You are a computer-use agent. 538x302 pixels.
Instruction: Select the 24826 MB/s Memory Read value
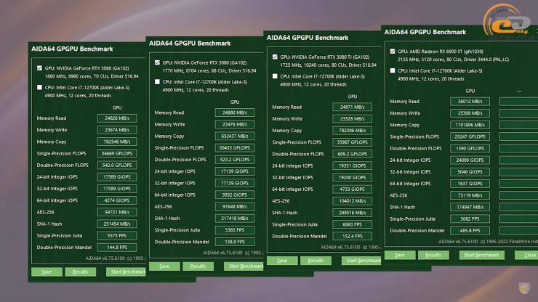(117, 118)
